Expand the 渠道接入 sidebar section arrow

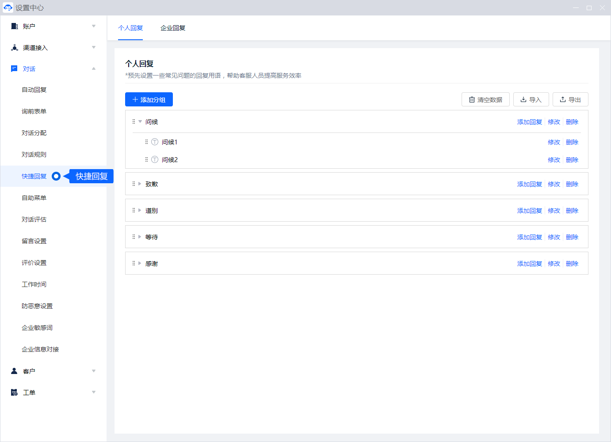(94, 47)
